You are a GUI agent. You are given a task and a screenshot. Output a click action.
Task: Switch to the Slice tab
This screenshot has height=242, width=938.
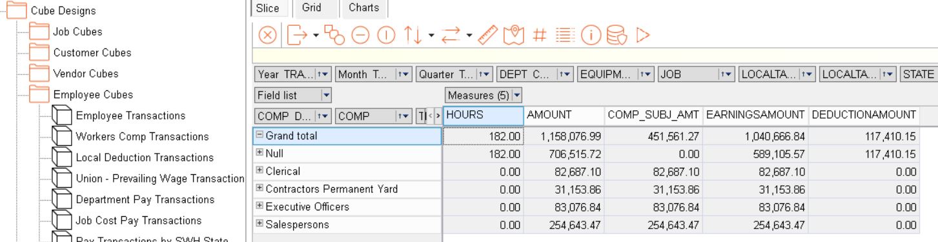[268, 8]
